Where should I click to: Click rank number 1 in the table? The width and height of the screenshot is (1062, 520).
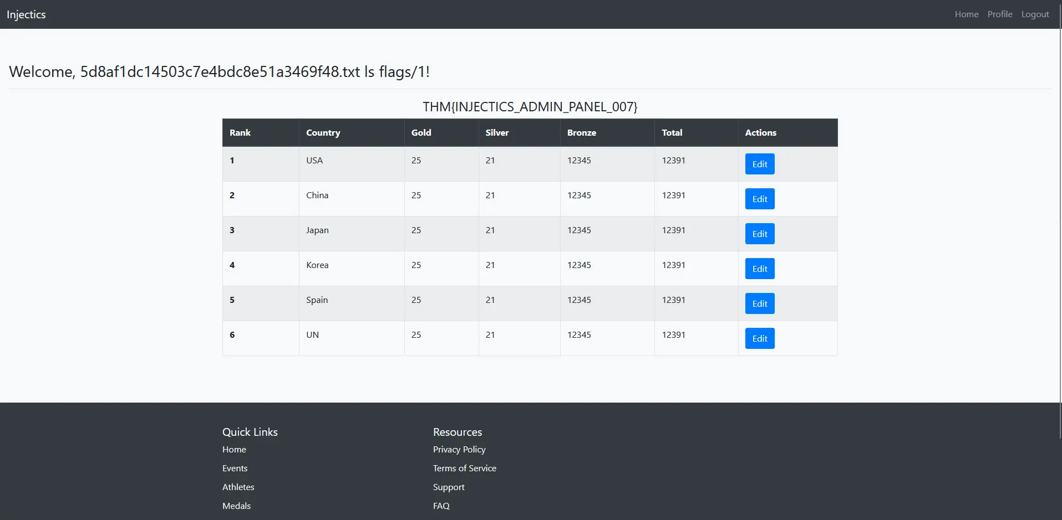tap(232, 161)
